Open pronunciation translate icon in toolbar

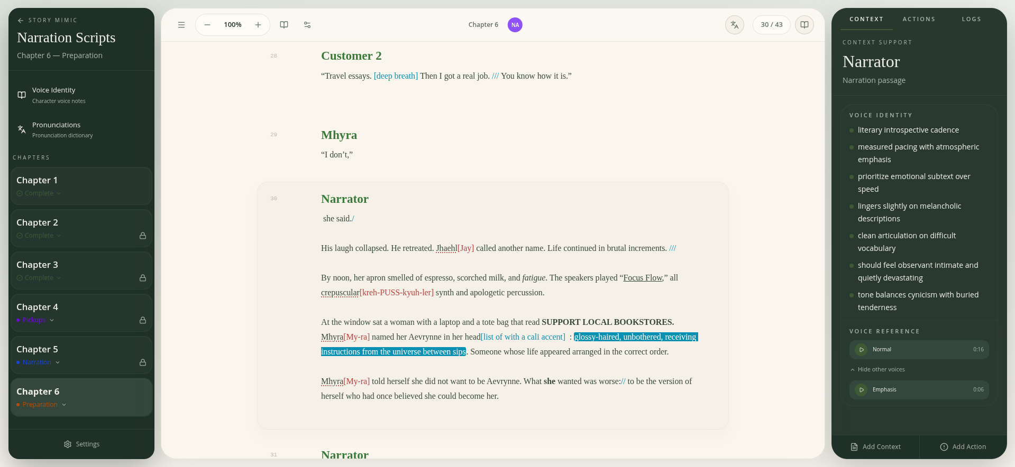(x=735, y=25)
